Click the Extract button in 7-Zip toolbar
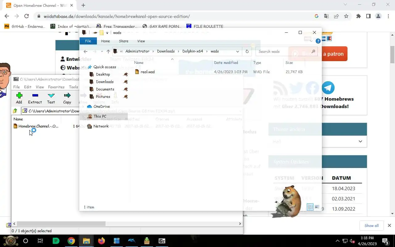The image size is (395, 247). (35, 98)
